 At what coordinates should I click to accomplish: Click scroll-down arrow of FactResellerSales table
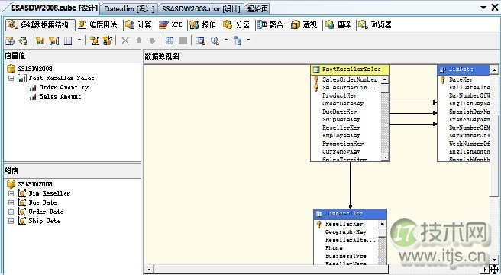385,157
